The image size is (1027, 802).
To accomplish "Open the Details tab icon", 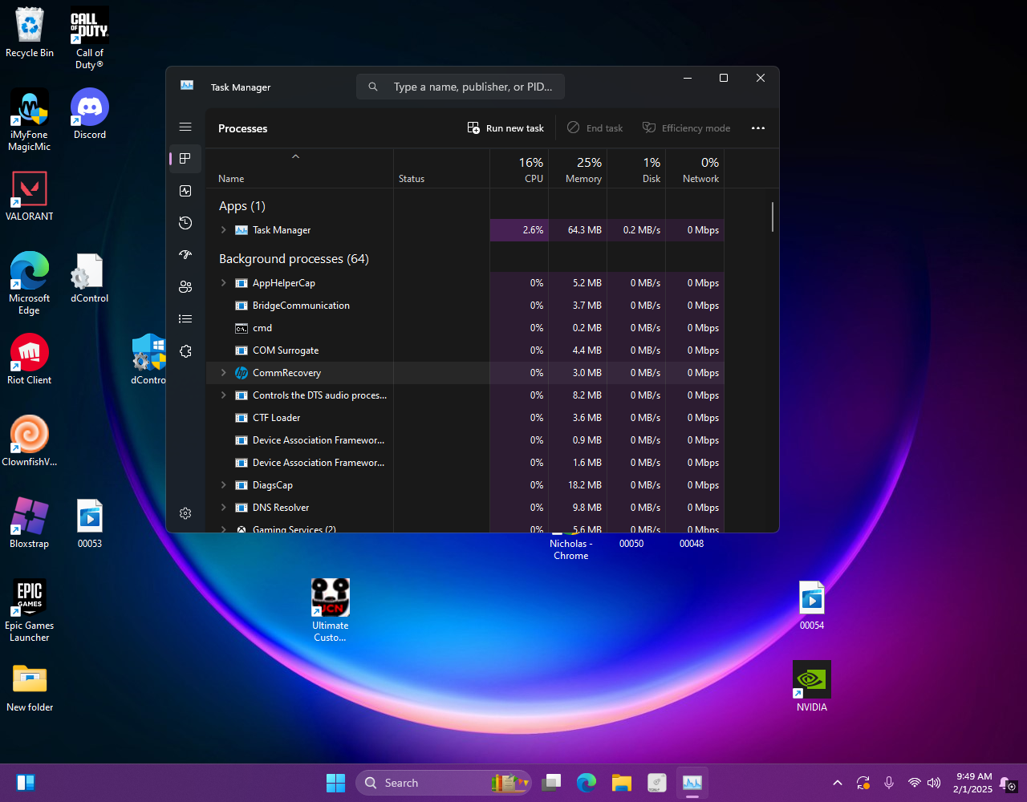I will 185,319.
